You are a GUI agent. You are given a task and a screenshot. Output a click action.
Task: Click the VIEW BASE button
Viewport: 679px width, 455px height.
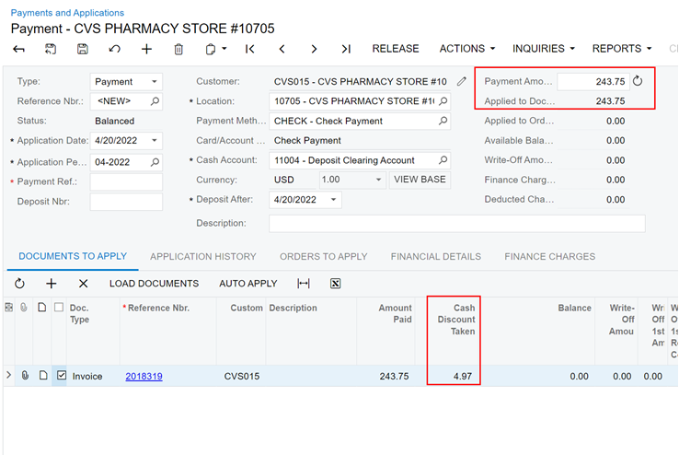pos(420,180)
